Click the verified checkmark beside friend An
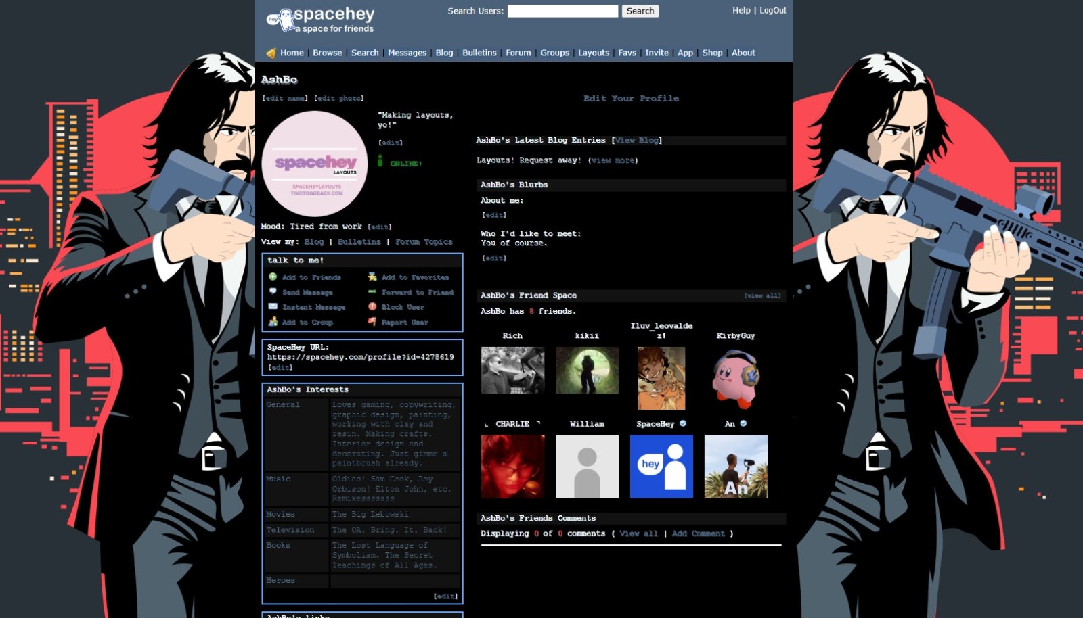The image size is (1083, 618). (x=743, y=423)
